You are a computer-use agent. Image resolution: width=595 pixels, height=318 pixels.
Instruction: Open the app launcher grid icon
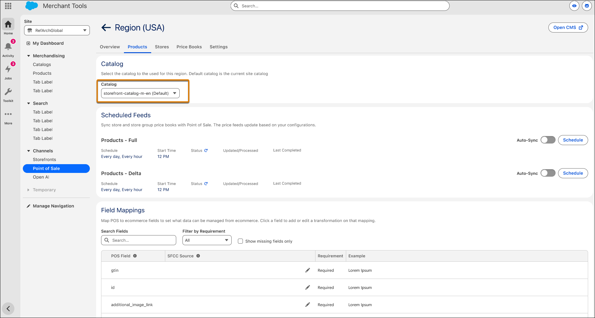coord(8,6)
